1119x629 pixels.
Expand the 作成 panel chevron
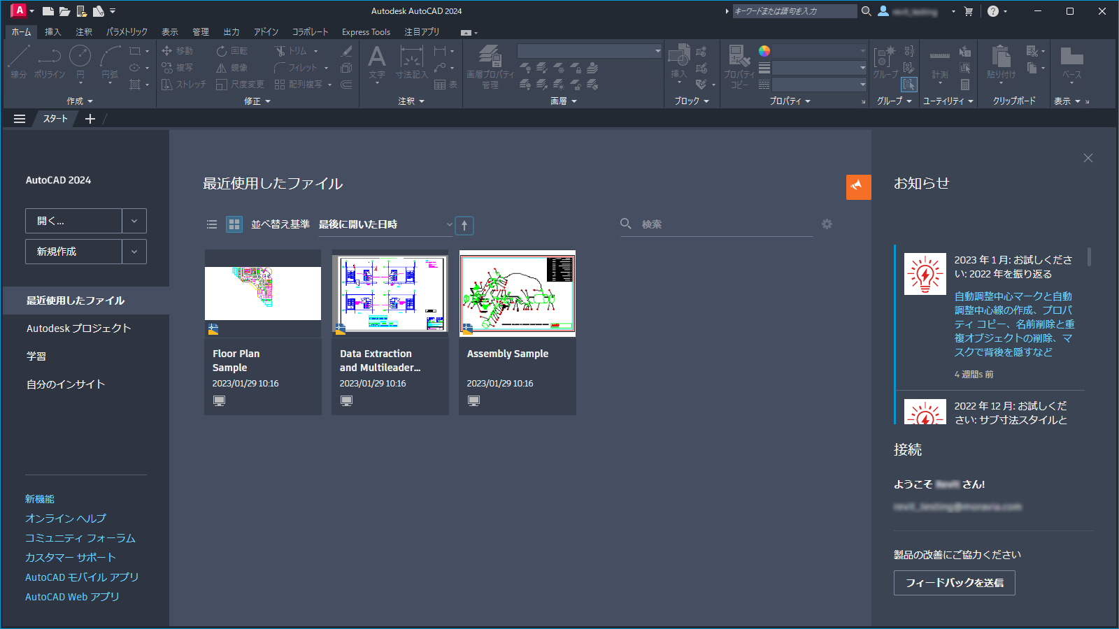coord(92,101)
